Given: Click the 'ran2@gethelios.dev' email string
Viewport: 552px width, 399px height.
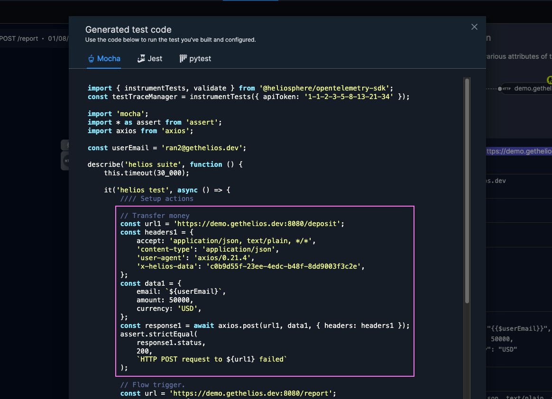Looking at the screenshot, I should pyautogui.click(x=202, y=148).
